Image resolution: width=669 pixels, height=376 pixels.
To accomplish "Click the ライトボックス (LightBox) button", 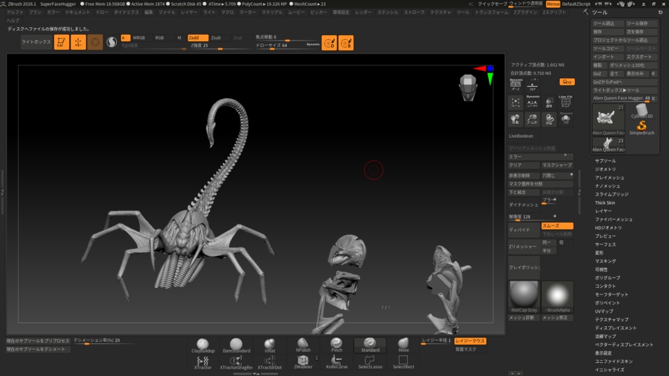I will click(35, 42).
